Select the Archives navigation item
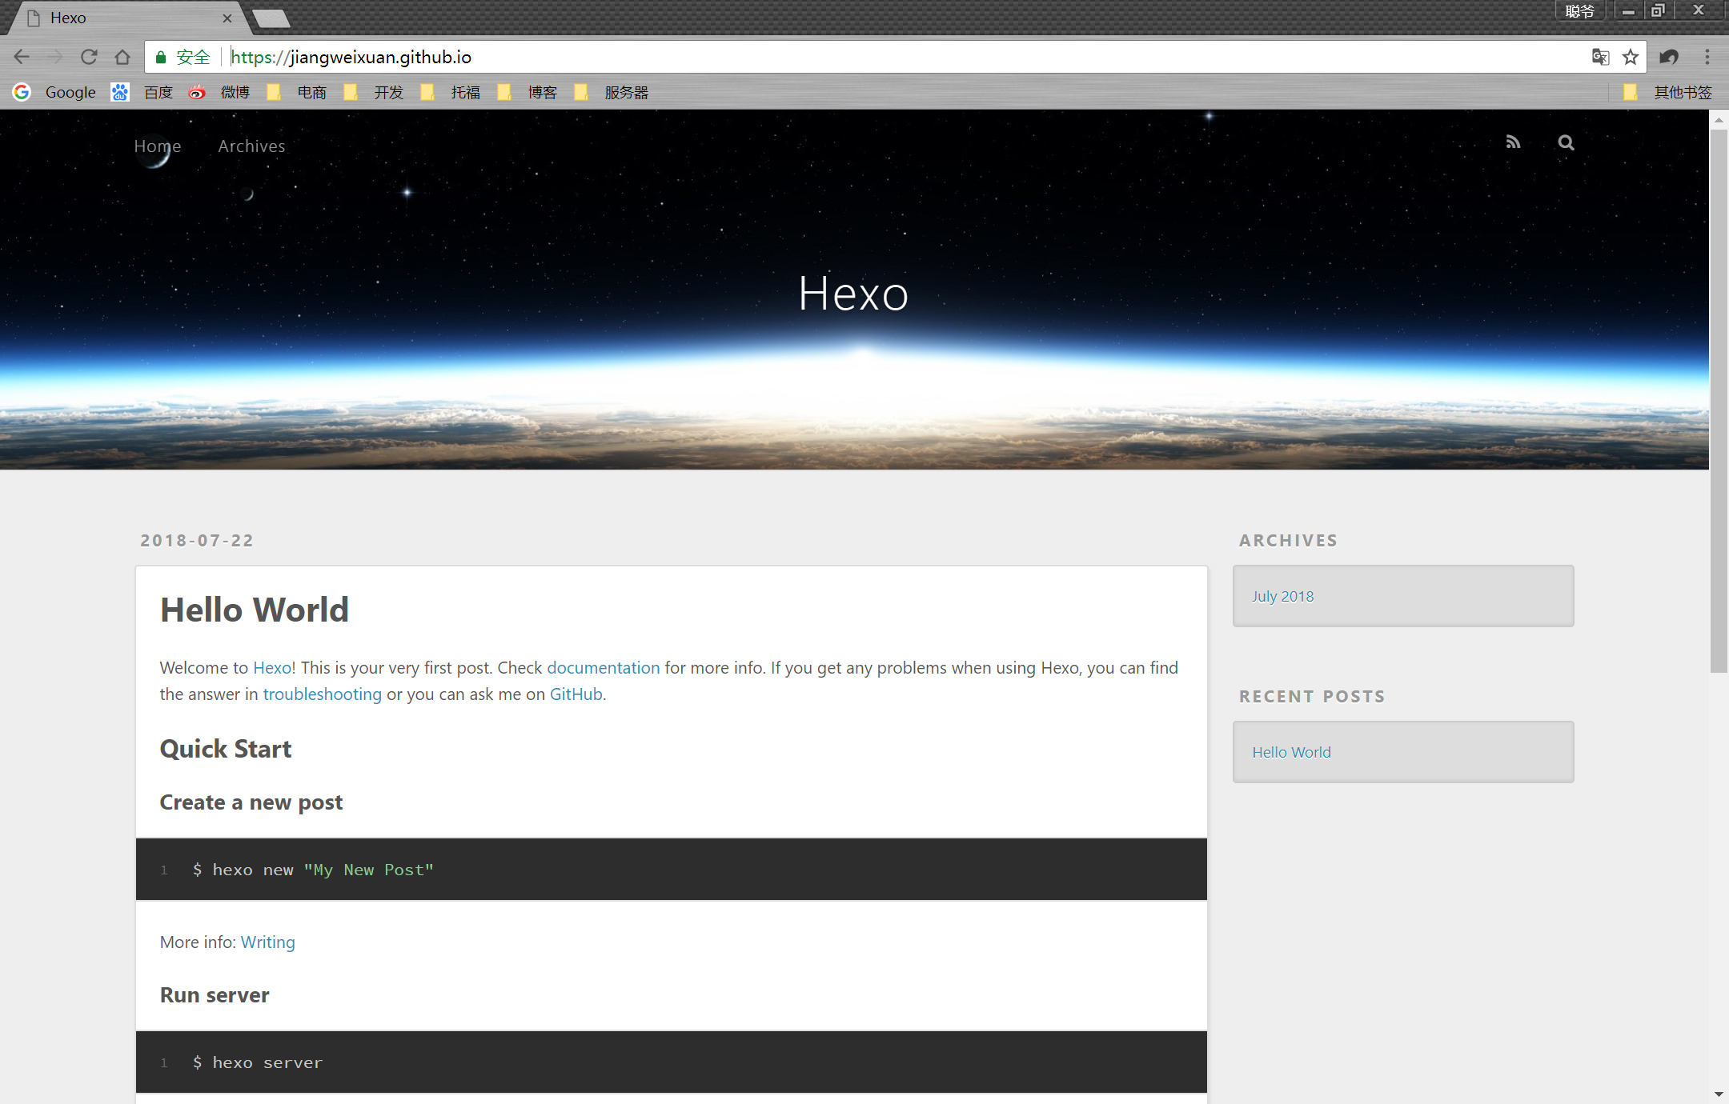1729x1104 pixels. (x=251, y=146)
